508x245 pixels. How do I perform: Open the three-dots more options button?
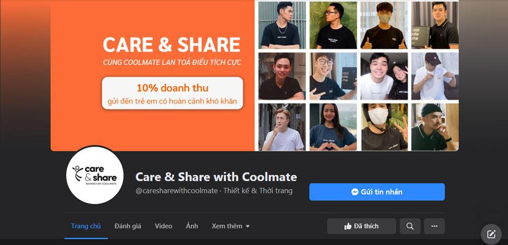[434, 226]
